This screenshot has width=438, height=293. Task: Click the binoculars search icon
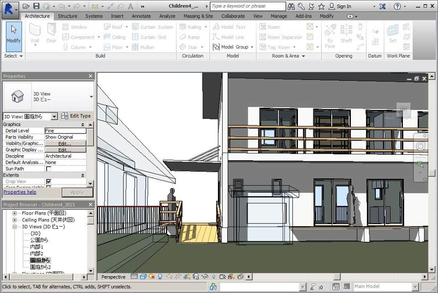click(x=291, y=6)
